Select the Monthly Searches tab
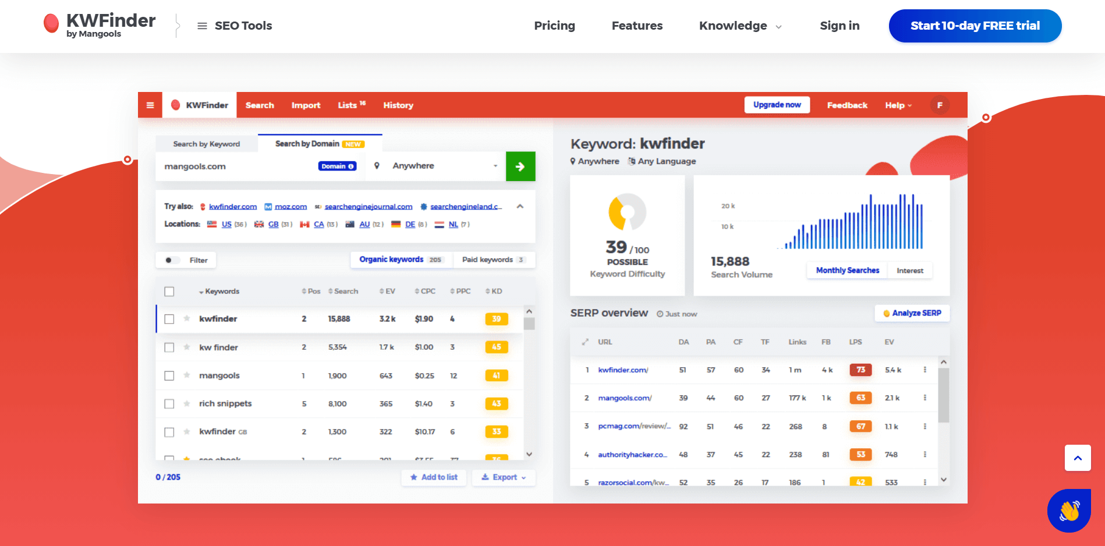Screen dimensions: 1105x546 [847, 271]
